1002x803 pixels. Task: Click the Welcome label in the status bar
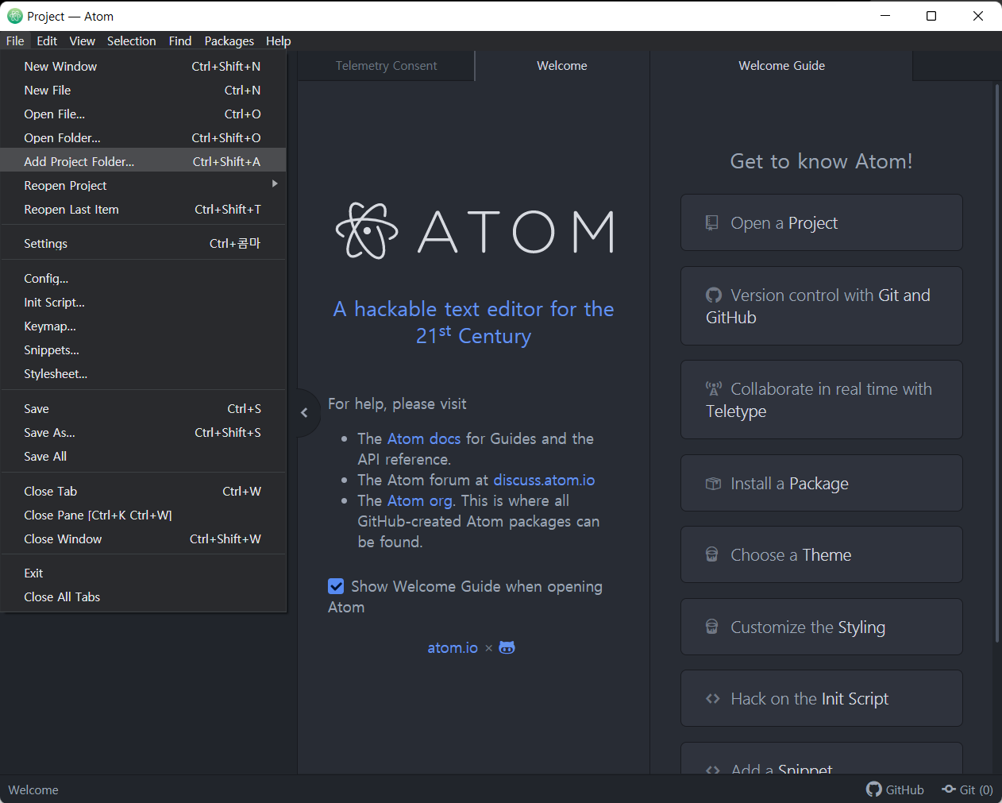33,789
